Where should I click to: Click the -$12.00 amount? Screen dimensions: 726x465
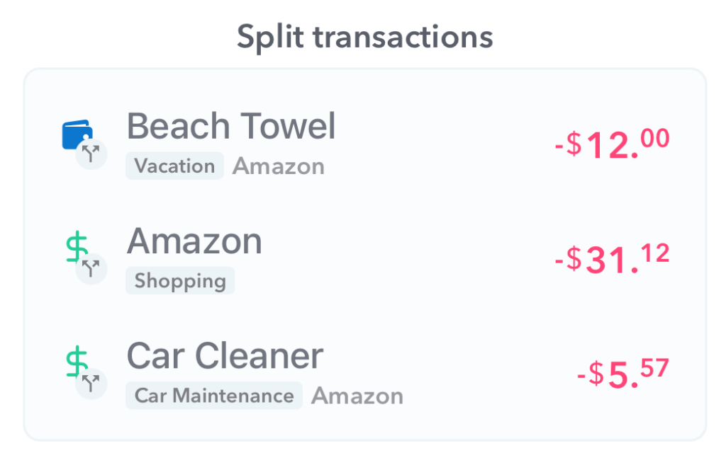[x=612, y=144]
